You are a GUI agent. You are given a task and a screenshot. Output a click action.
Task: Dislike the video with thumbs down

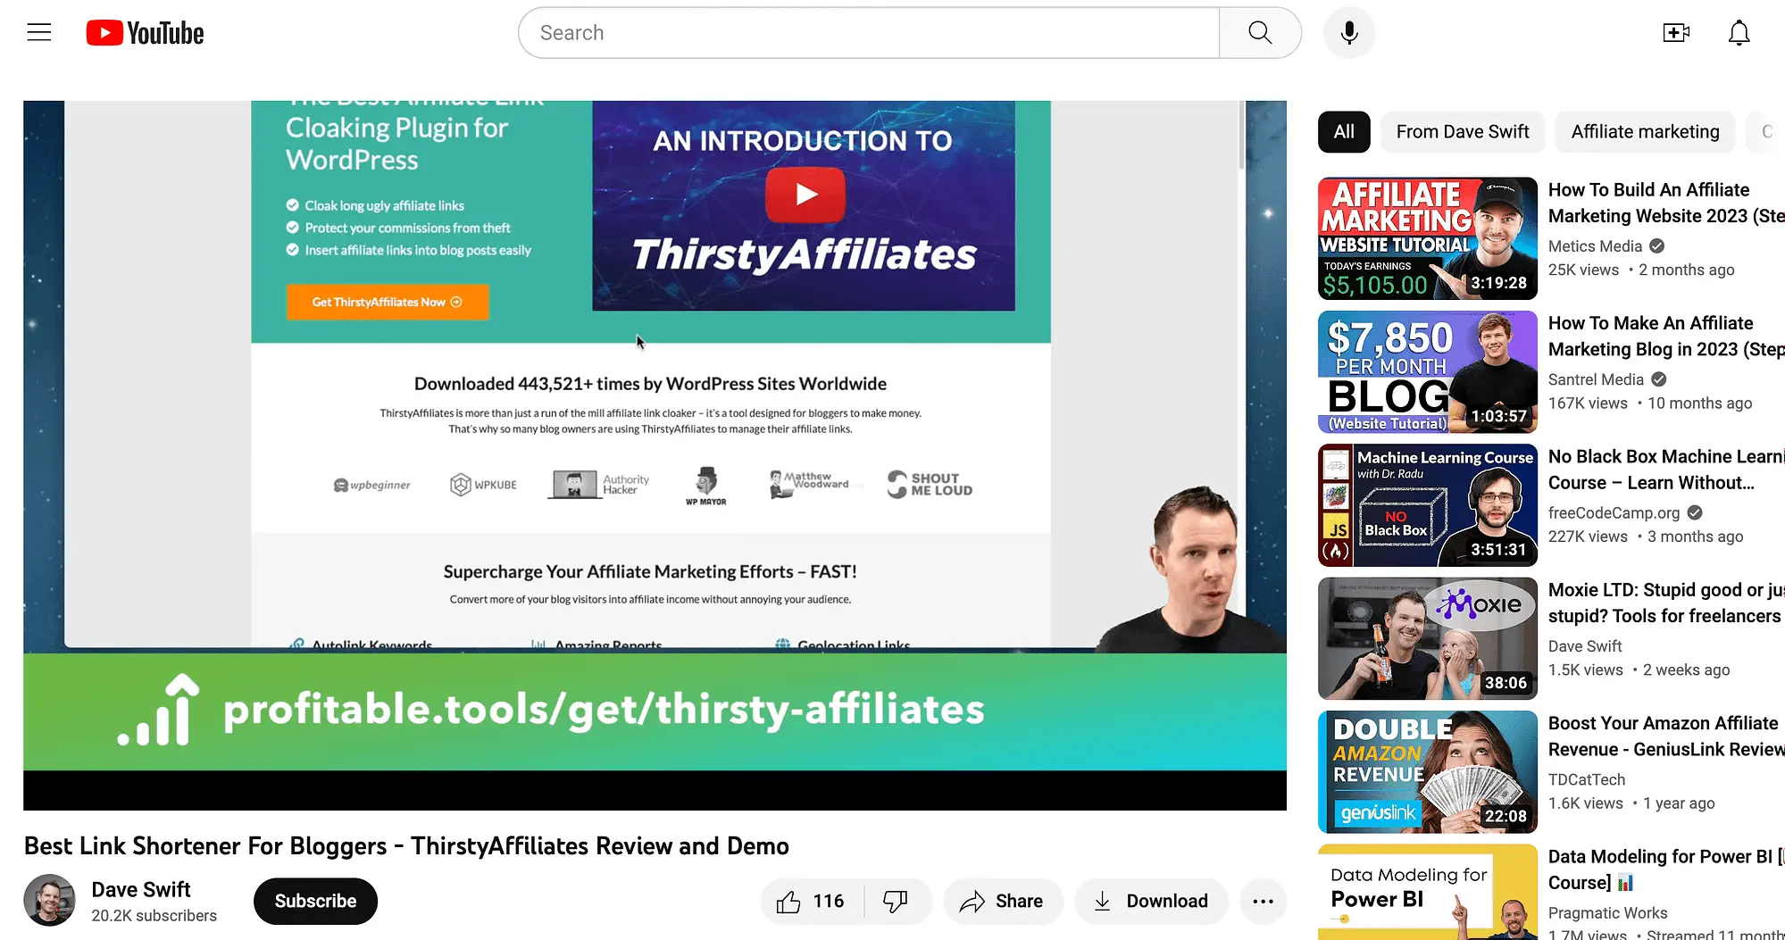point(896,902)
